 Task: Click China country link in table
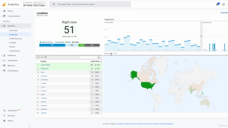(x=43, y=87)
